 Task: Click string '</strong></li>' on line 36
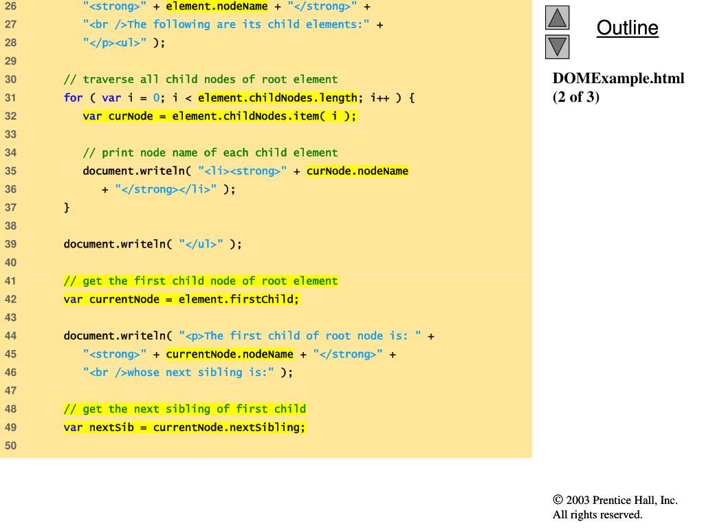point(166,189)
